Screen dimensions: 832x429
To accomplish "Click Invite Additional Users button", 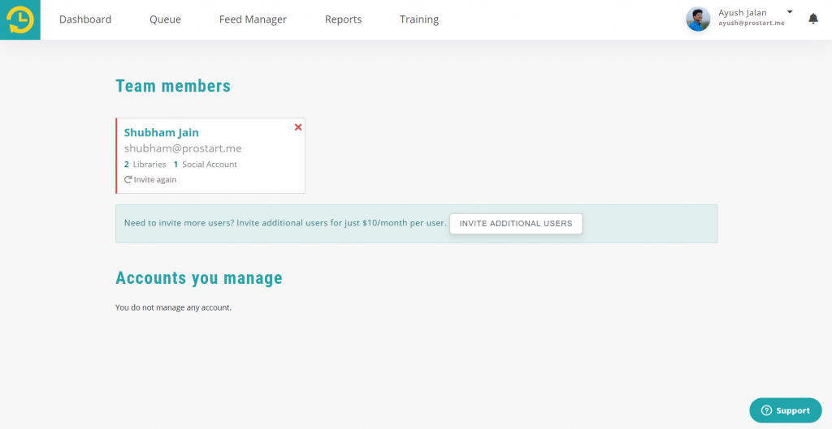I will [x=516, y=224].
